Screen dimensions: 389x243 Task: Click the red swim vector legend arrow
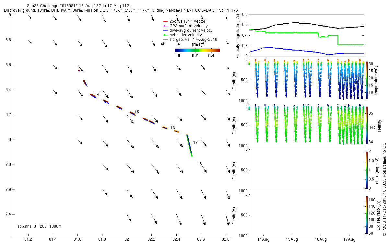coord(165,21)
